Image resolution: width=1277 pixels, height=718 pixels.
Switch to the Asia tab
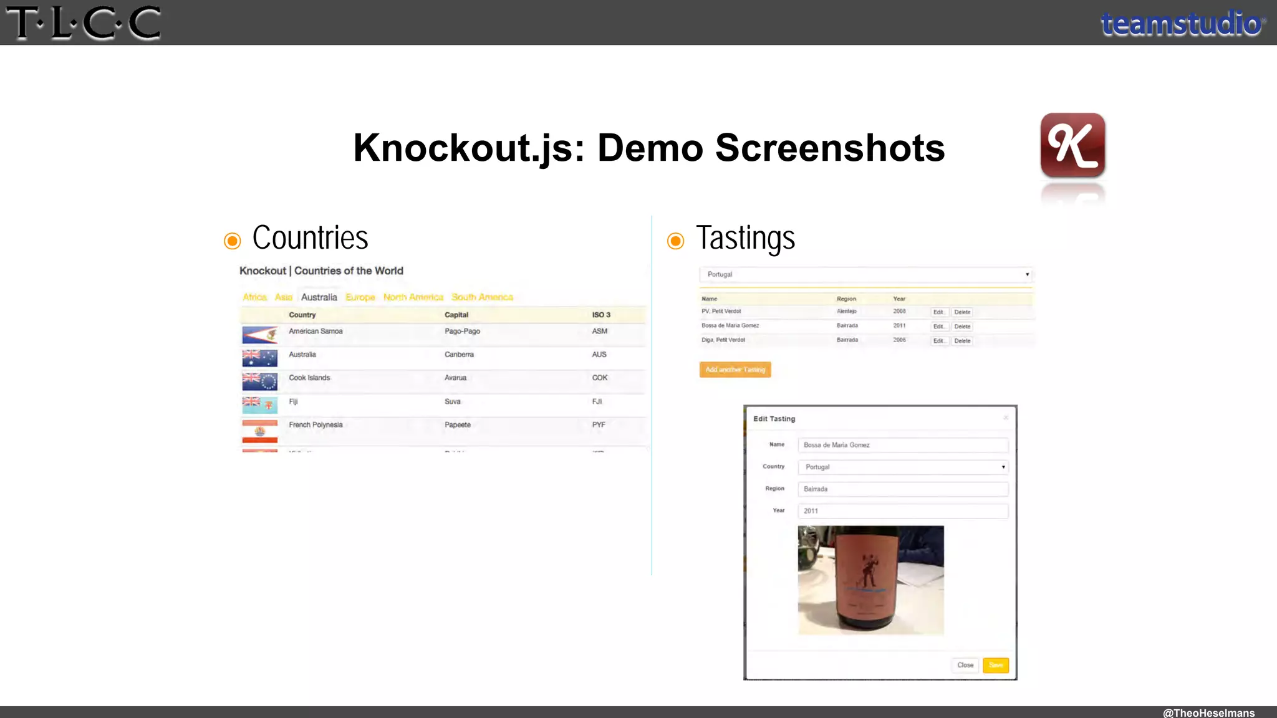click(x=284, y=297)
